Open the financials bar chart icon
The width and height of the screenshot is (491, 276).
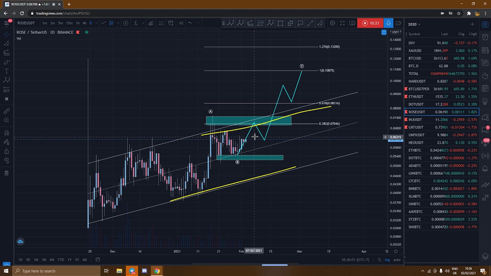click(151, 23)
